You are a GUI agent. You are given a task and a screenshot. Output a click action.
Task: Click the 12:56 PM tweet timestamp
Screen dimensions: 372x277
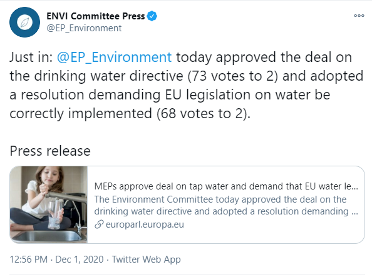point(28,259)
